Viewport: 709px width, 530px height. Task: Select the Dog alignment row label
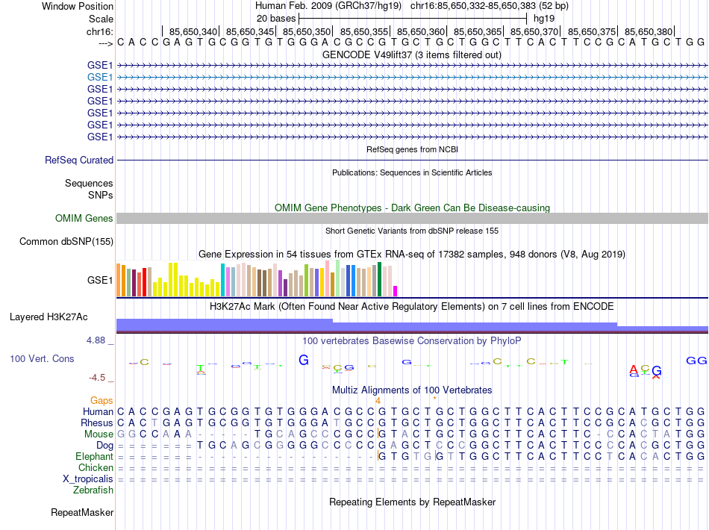[105, 446]
